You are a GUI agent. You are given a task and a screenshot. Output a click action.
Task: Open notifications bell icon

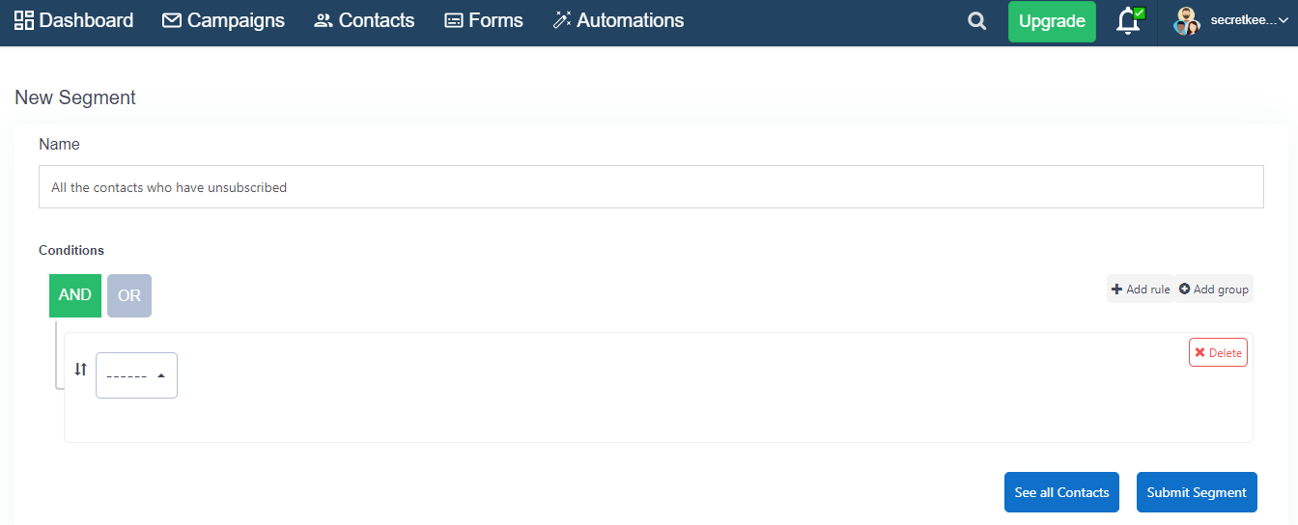[x=1128, y=21]
